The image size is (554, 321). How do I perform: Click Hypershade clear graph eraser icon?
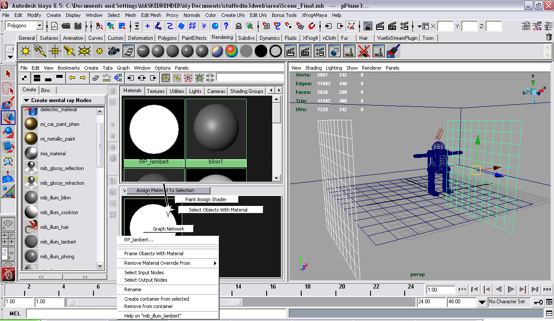click(x=96, y=78)
